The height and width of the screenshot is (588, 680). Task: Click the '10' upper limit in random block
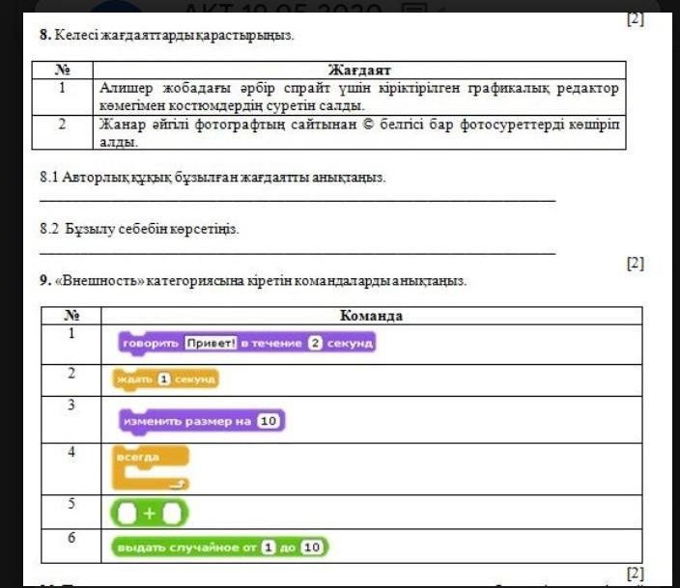pos(310,547)
